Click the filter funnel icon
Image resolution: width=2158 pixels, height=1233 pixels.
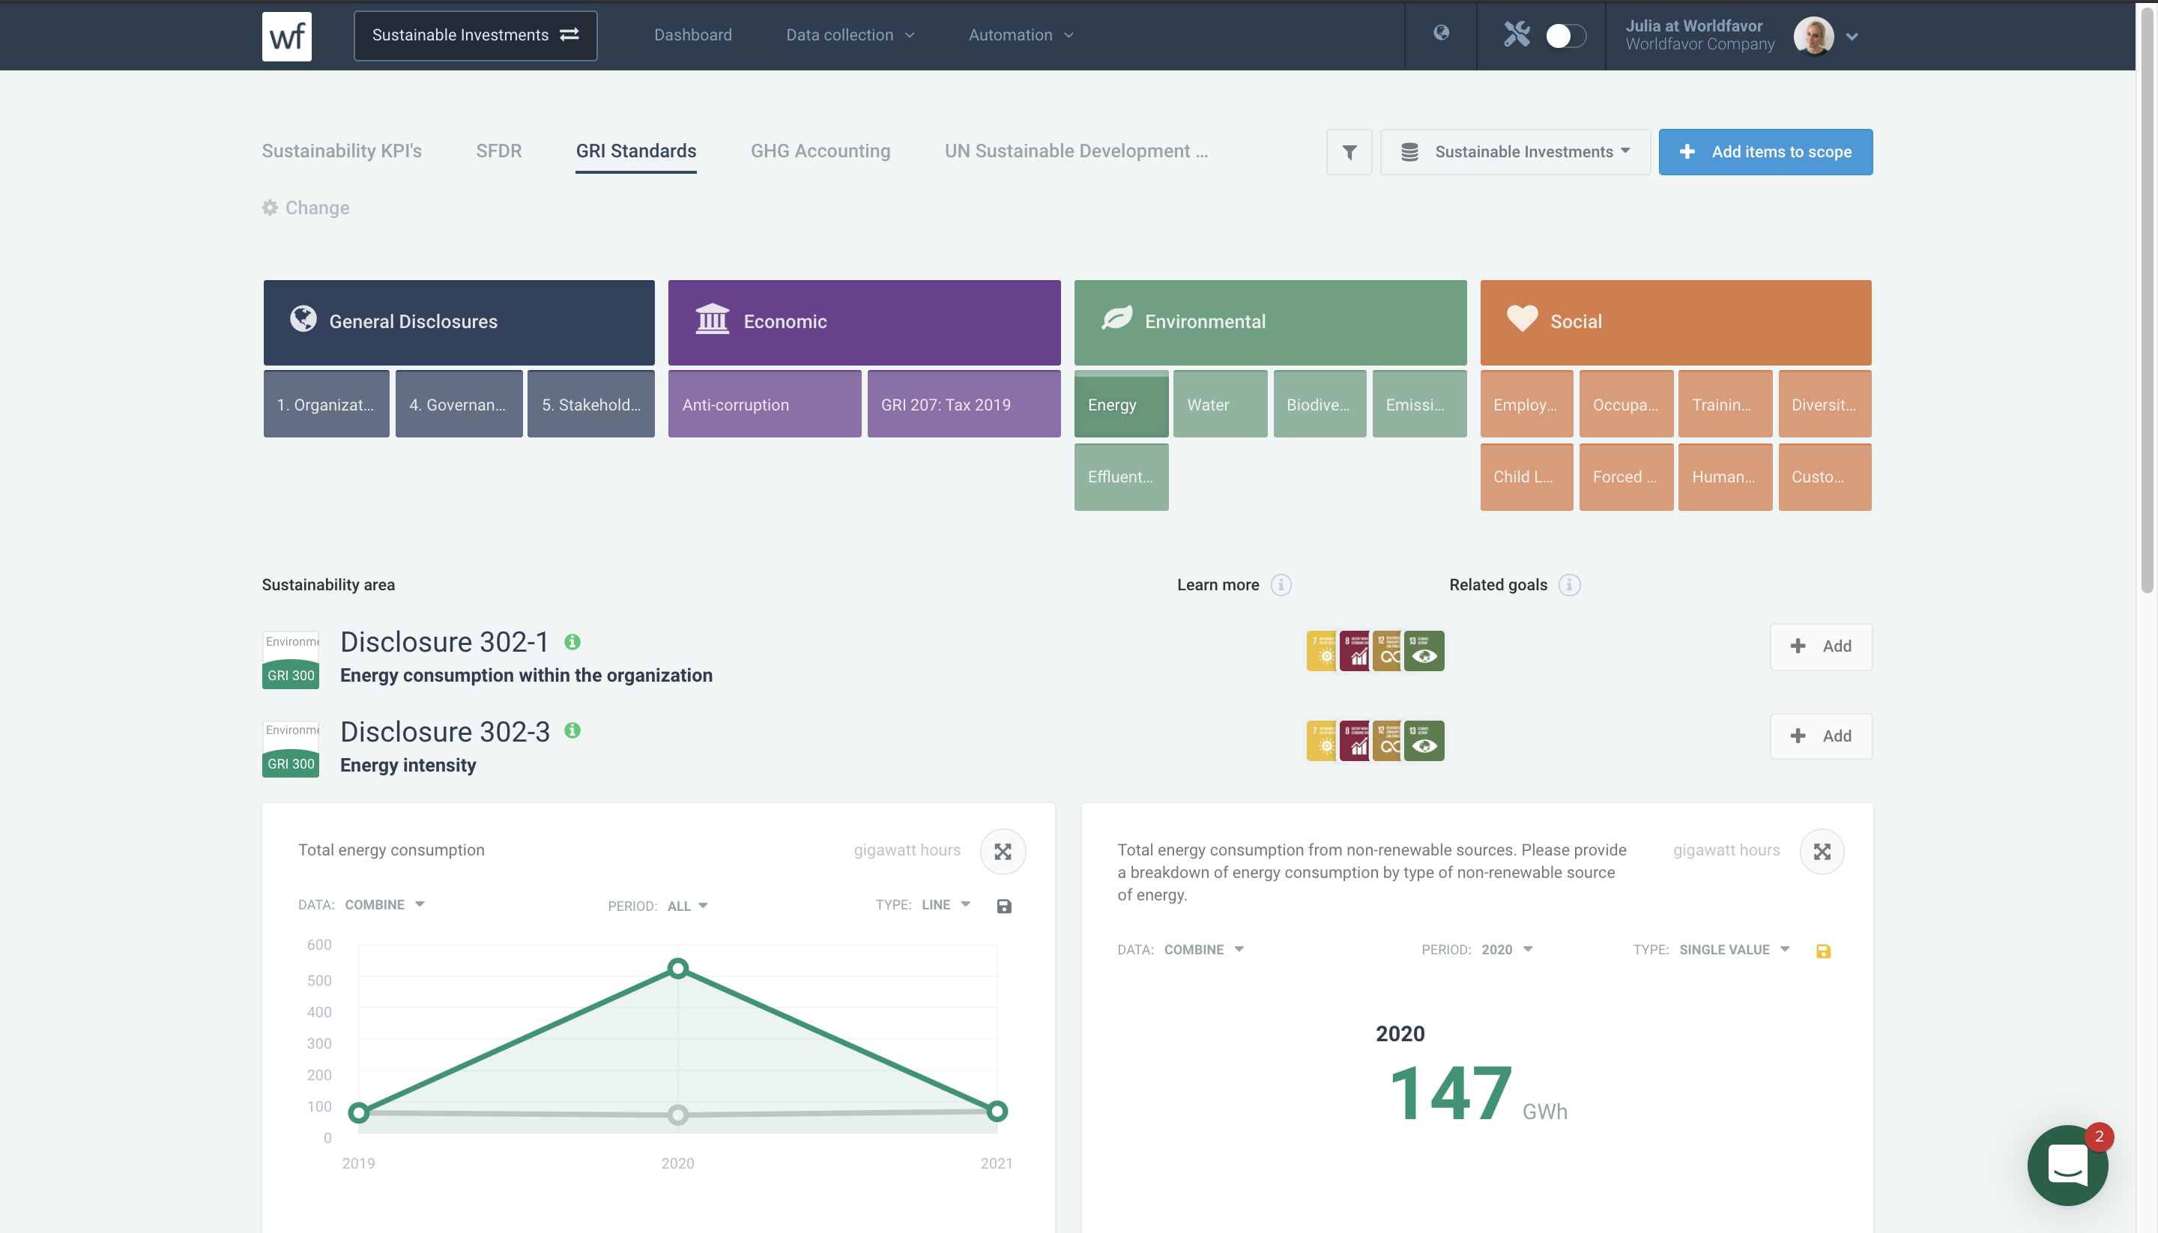(x=1348, y=151)
